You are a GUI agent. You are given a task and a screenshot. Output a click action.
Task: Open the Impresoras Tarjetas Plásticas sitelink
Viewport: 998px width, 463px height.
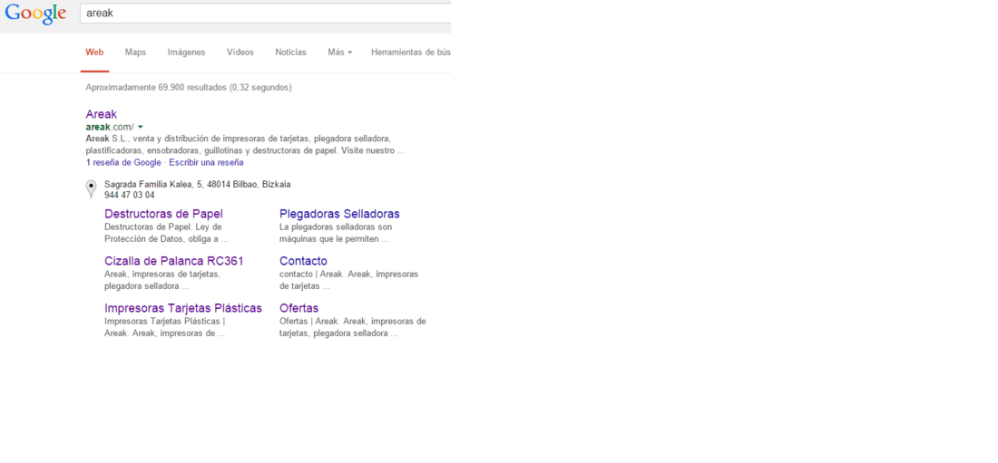tap(183, 308)
